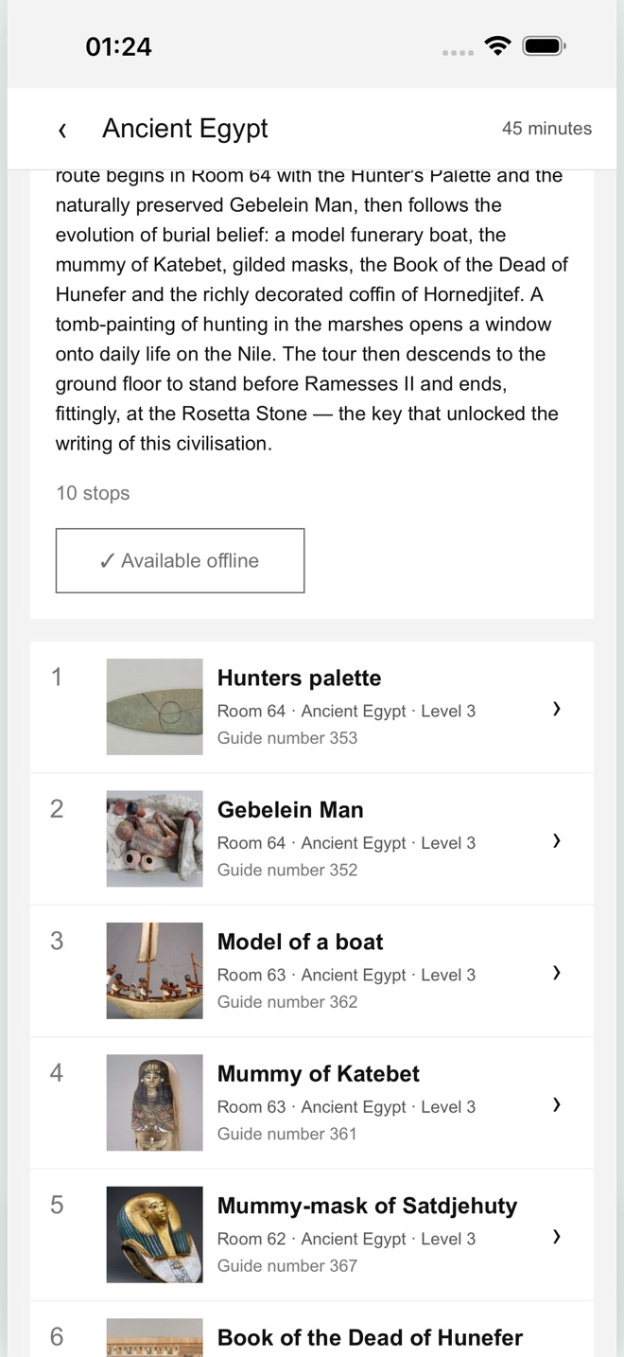The height and width of the screenshot is (1357, 624).
Task: Tap the 45 minutes duration label
Action: (546, 129)
